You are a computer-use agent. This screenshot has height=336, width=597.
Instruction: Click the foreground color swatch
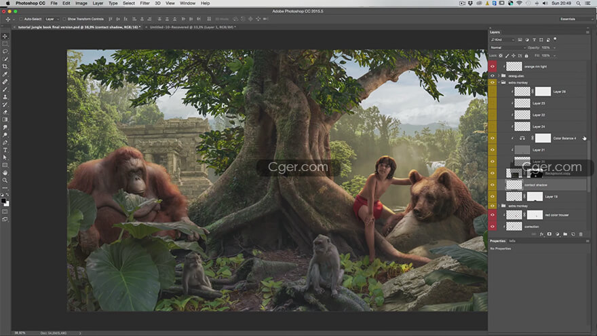3,201
